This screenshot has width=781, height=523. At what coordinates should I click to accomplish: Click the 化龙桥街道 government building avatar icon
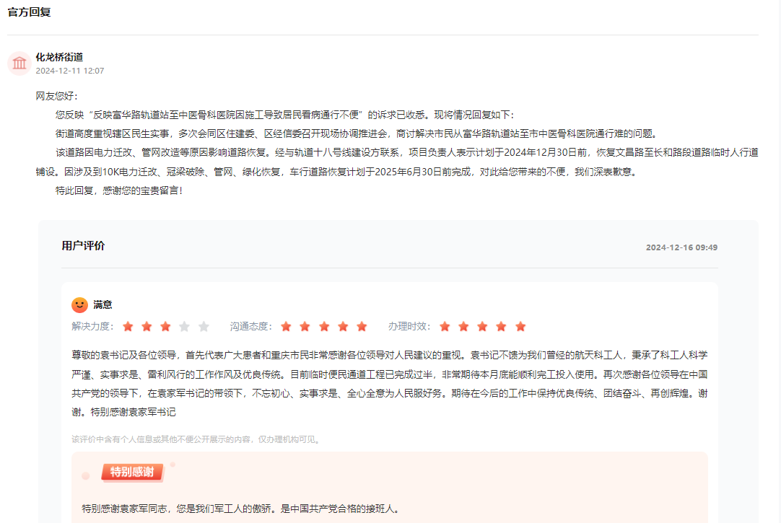pyautogui.click(x=19, y=63)
